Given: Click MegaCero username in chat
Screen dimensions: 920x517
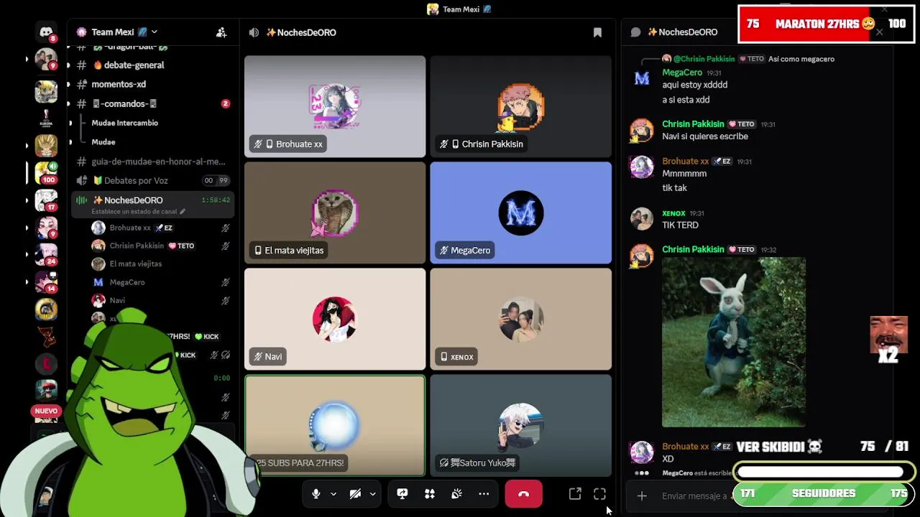Looking at the screenshot, I should click(682, 73).
